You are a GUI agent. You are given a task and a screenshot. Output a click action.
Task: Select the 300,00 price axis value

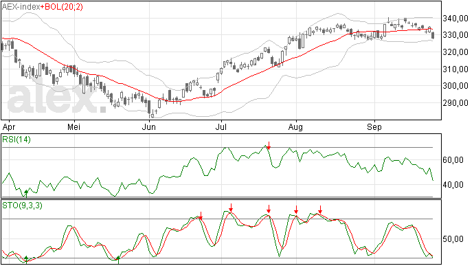tap(455, 86)
